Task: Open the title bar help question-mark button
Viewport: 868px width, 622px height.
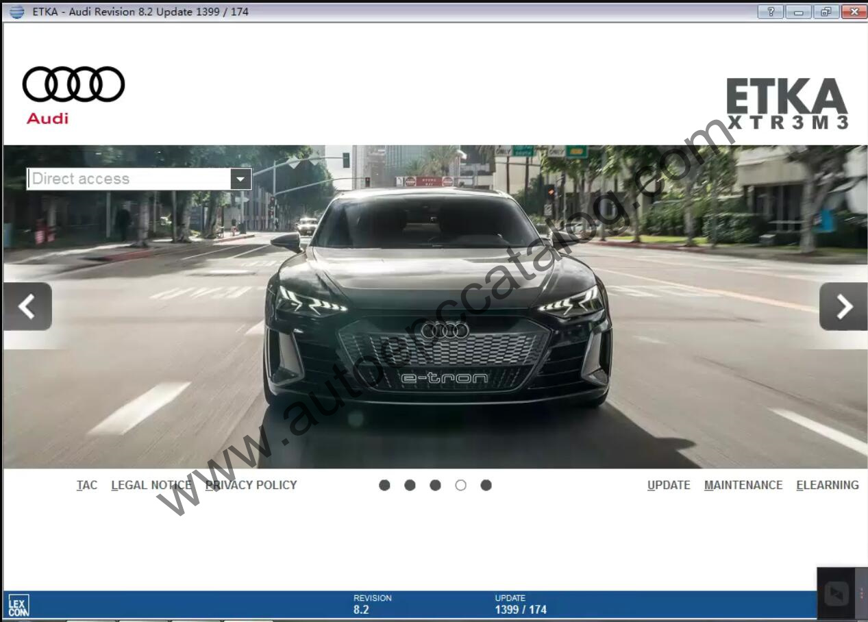Action: (x=771, y=12)
